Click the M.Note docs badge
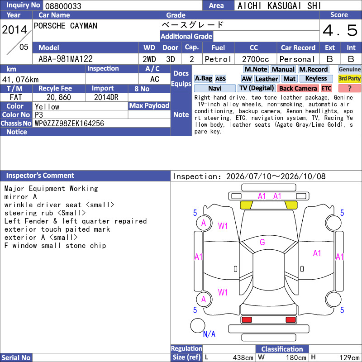Image resolution: width=362 pixels, height=362 pixels. 256,69
